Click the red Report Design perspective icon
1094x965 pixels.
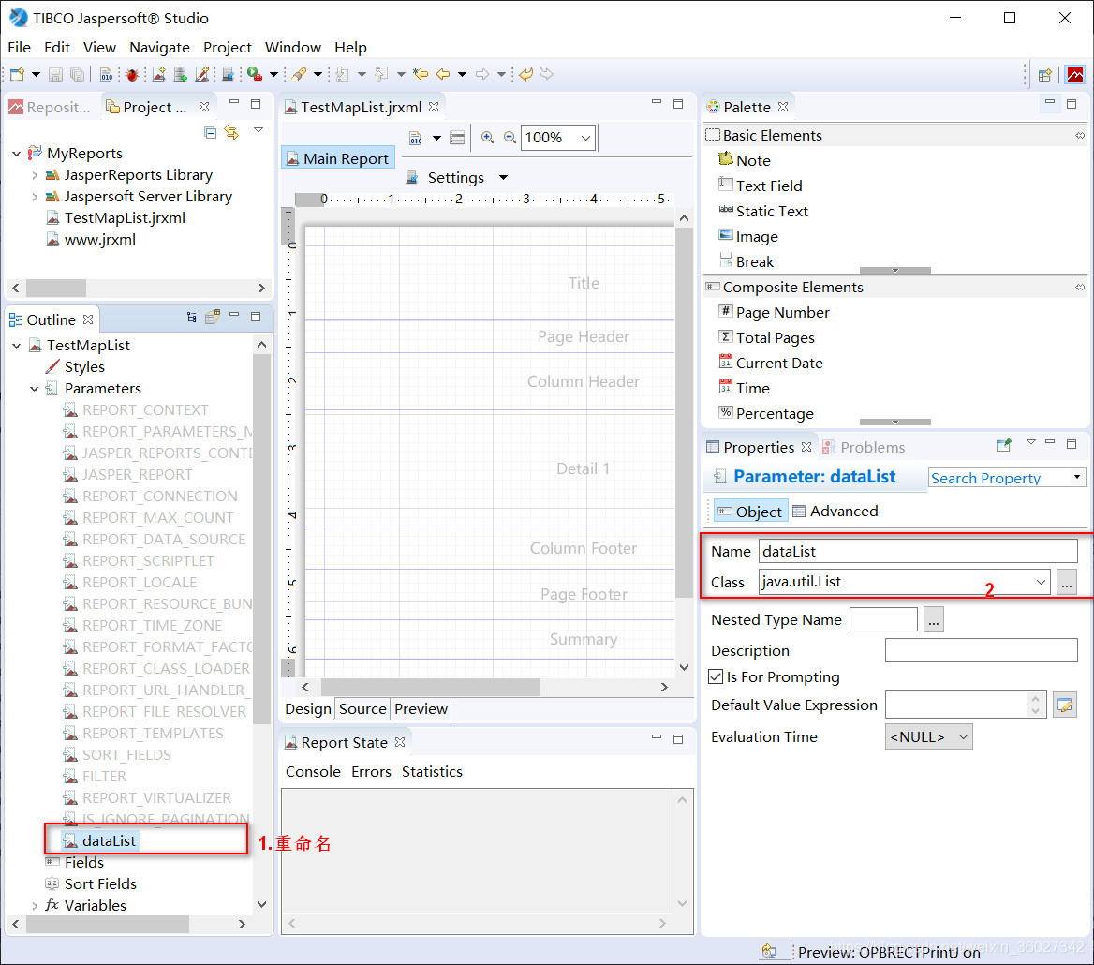(x=1075, y=75)
